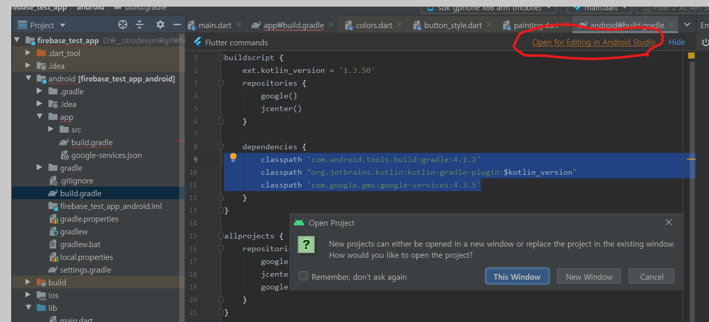Click the light bulb quick-fix icon on line 9

[x=233, y=157]
